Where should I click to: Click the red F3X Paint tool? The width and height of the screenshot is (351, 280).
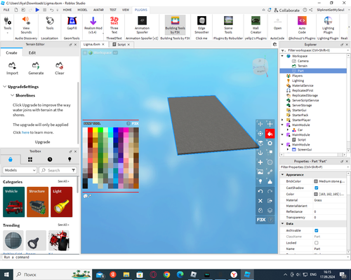pyautogui.click(x=270, y=134)
